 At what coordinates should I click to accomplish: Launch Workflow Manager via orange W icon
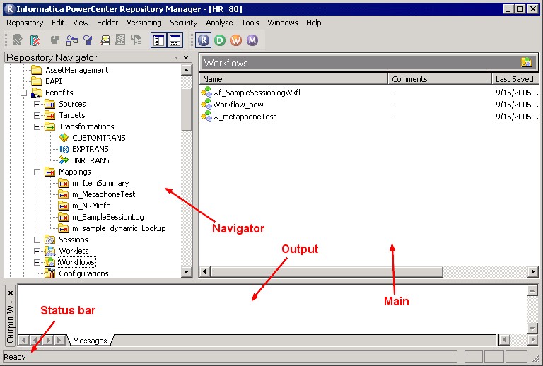point(236,40)
